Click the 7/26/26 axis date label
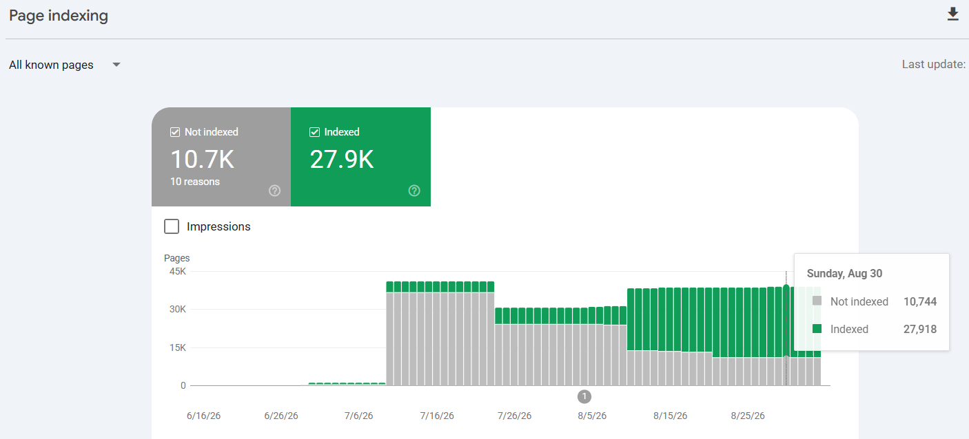Image resolution: width=969 pixels, height=439 pixels. click(514, 416)
